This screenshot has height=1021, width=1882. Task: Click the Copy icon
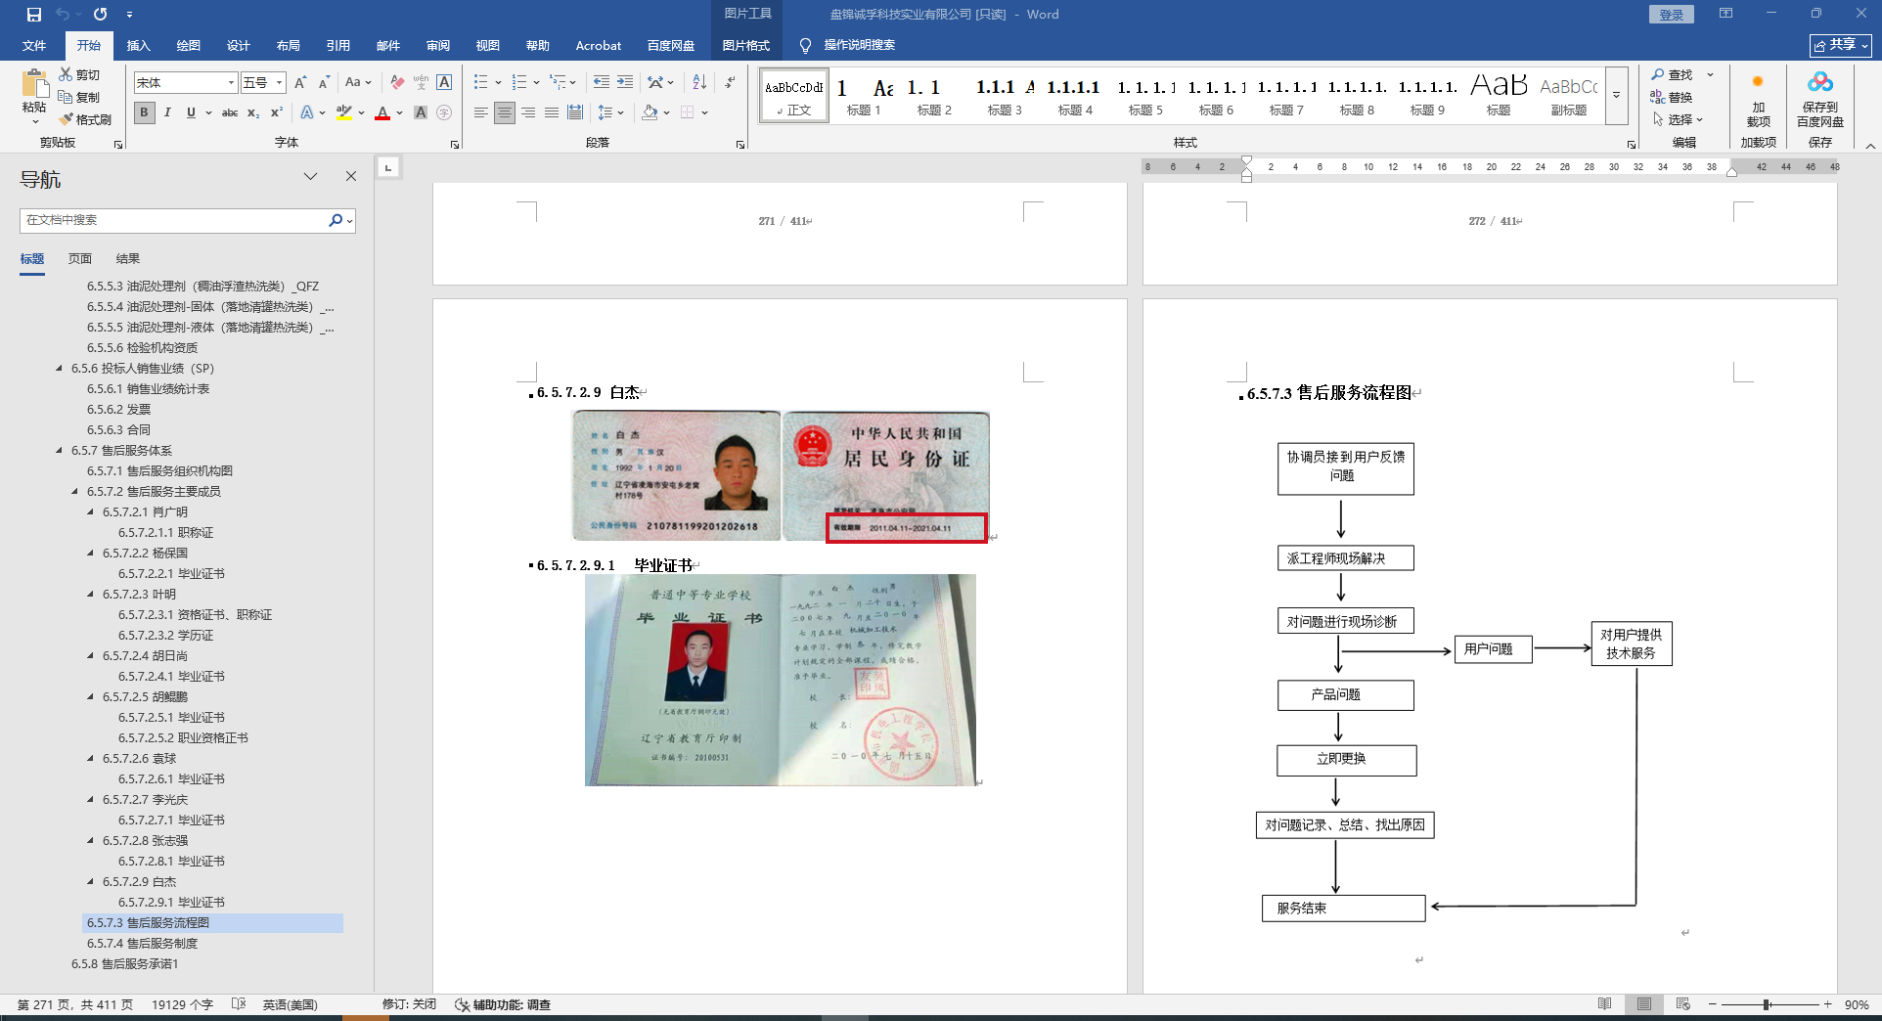[x=66, y=97]
